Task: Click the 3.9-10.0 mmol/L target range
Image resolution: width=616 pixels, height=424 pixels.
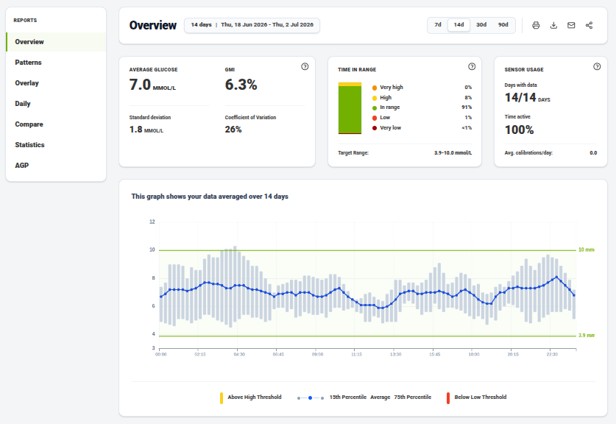Action: tap(453, 153)
